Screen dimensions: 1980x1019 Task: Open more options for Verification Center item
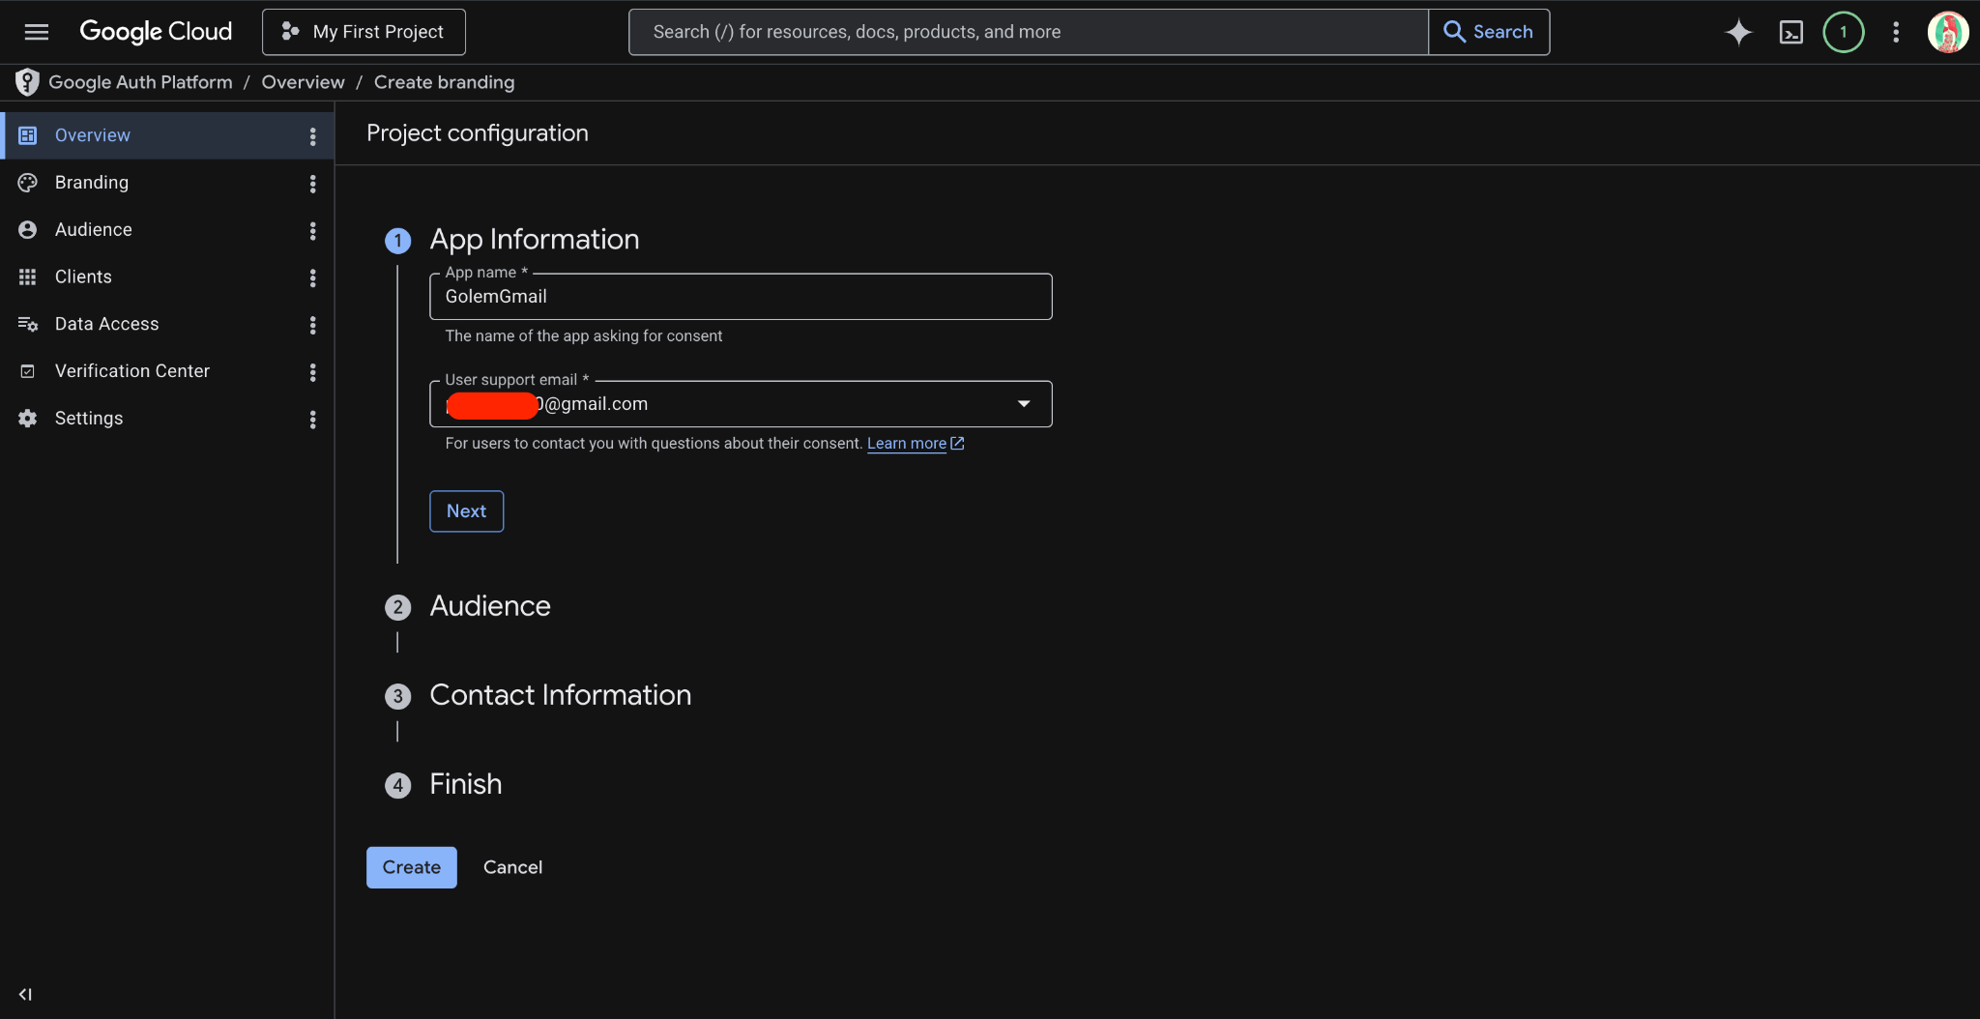pyautogui.click(x=312, y=372)
